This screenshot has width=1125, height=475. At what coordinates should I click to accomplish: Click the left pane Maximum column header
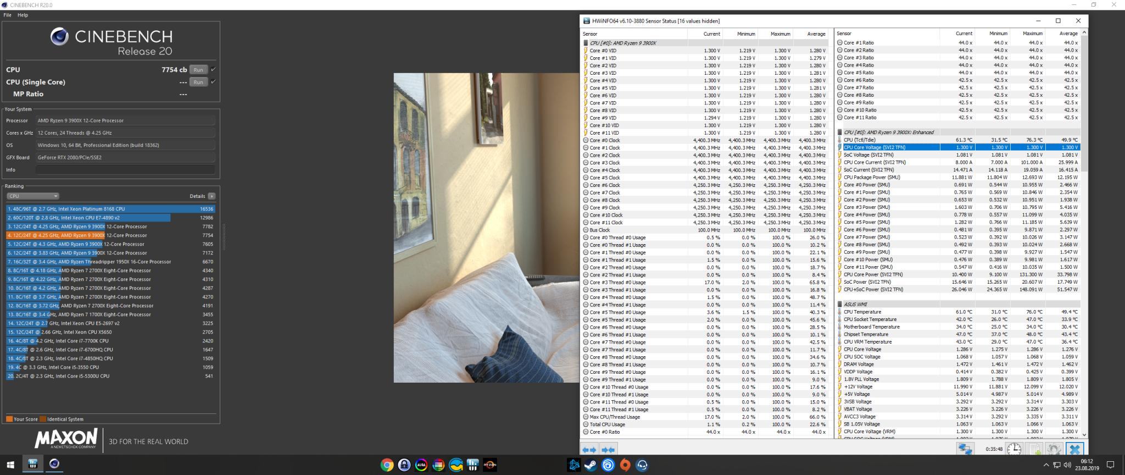click(x=775, y=34)
